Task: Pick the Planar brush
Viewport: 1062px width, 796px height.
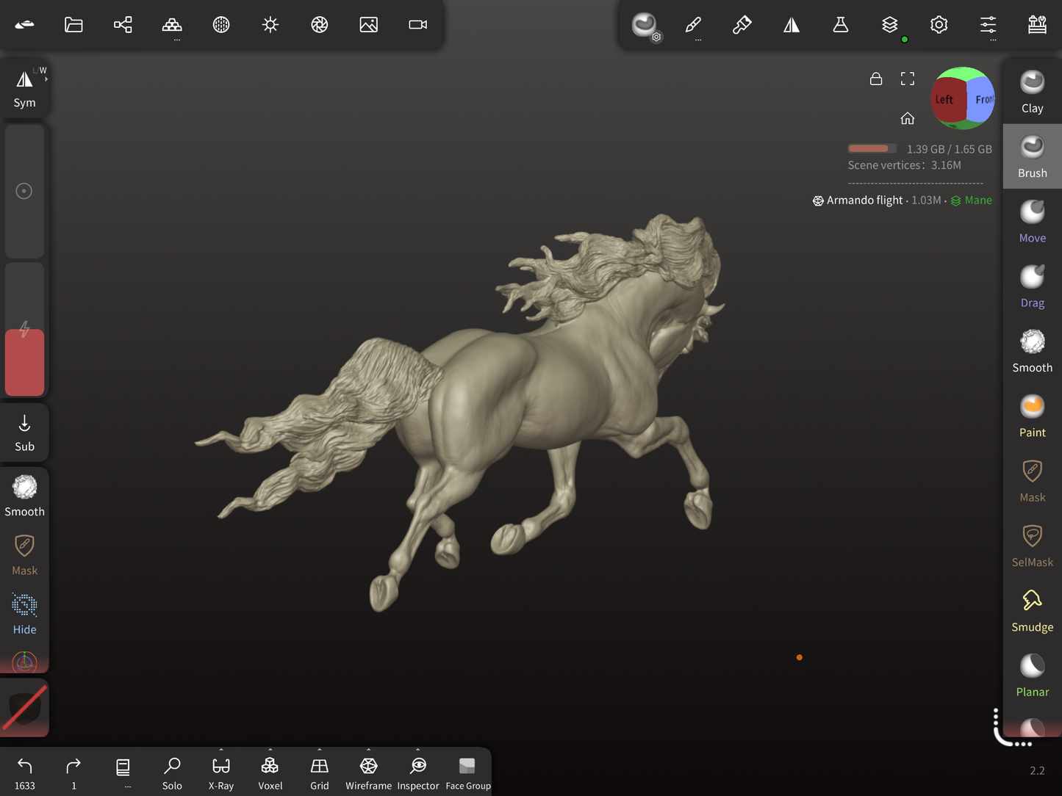Action: [x=1032, y=676]
